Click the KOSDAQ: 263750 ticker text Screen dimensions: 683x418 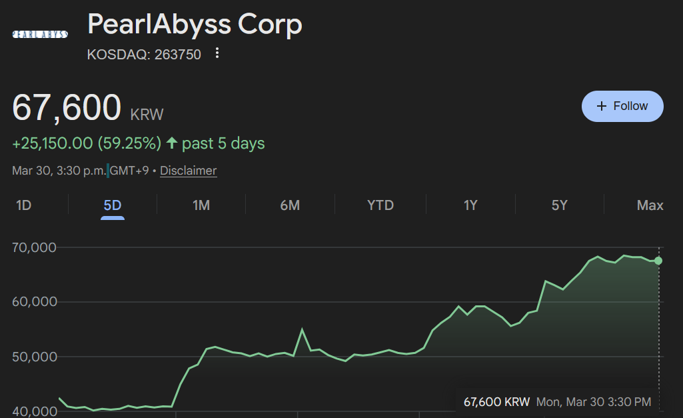[x=144, y=55]
